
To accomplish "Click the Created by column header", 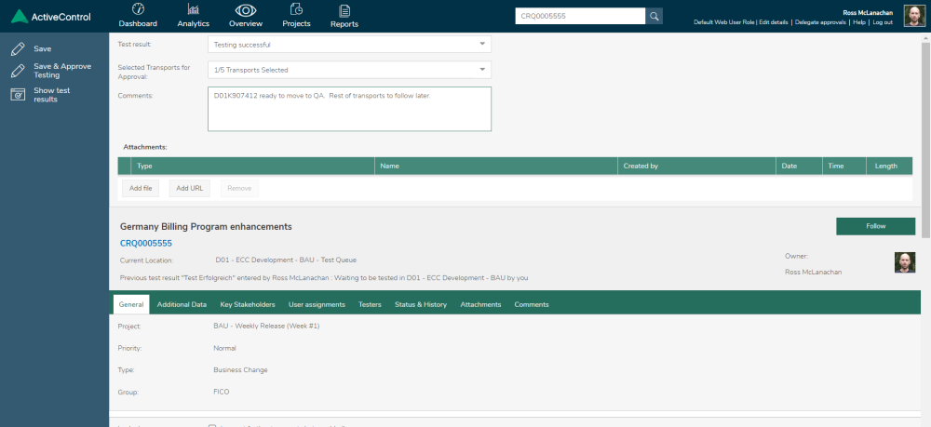I will [x=696, y=166].
